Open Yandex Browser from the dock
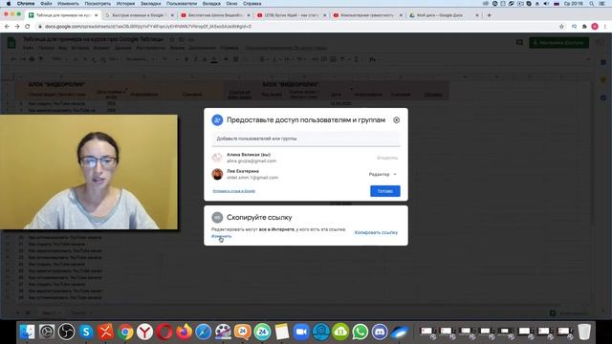Image resolution: width=612 pixels, height=344 pixels. point(144,332)
